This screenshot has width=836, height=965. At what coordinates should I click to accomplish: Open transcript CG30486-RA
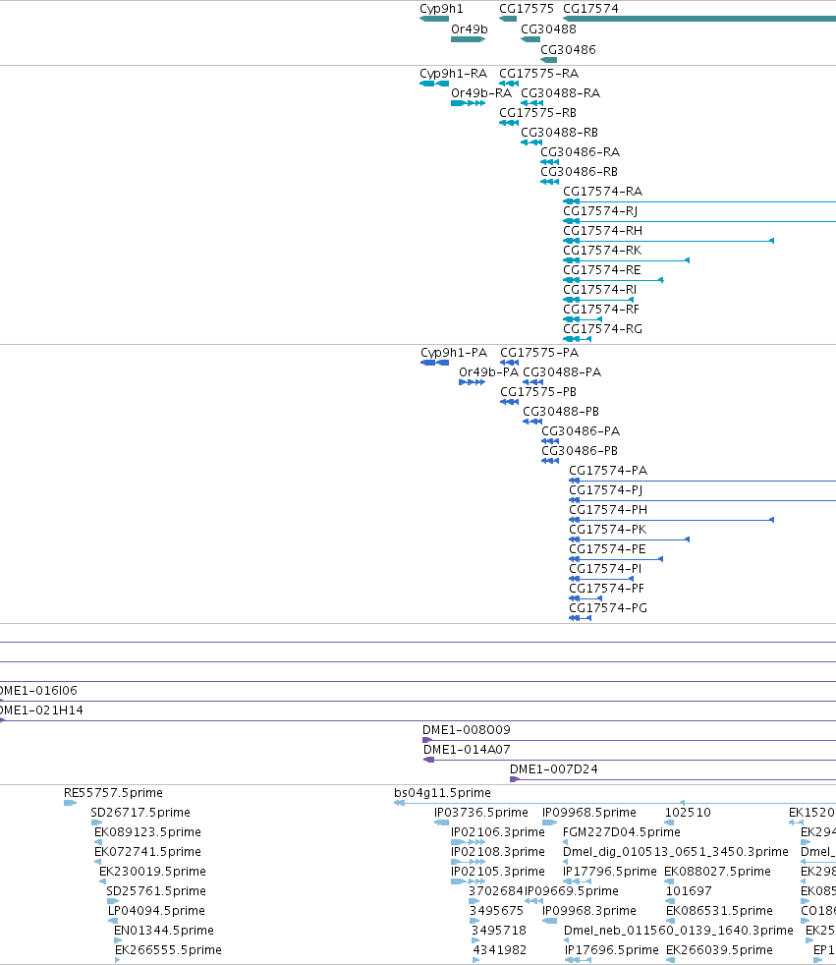click(581, 152)
